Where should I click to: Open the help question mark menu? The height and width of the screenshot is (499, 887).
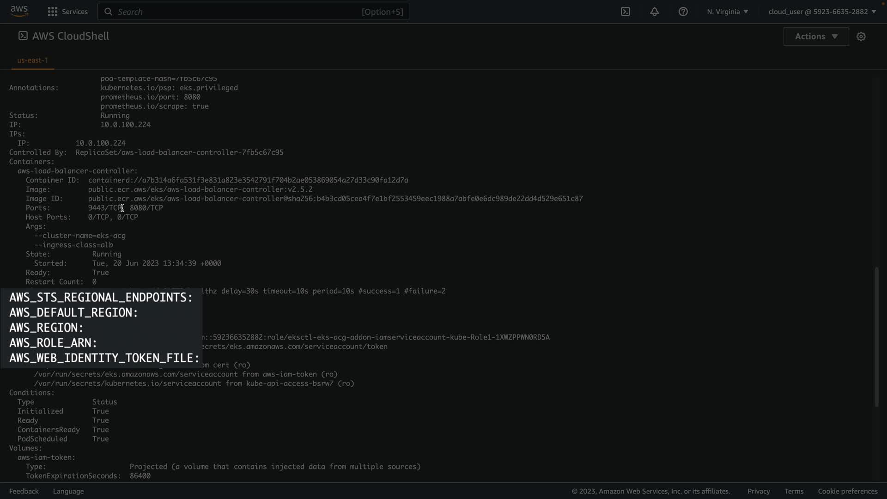point(683,12)
